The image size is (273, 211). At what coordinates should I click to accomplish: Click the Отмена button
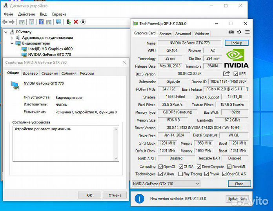(x=115, y=195)
